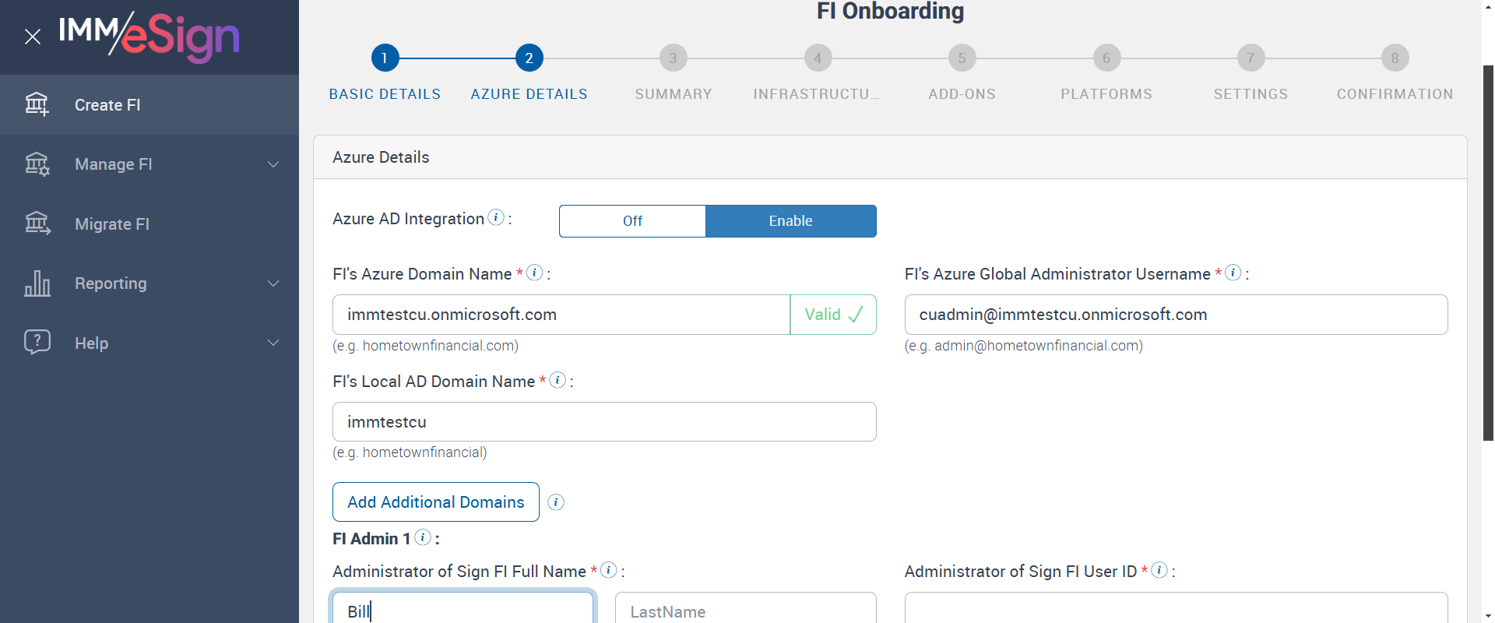
Task: Click info icon beside FI's Local AD Domain Name
Action: [558, 380]
